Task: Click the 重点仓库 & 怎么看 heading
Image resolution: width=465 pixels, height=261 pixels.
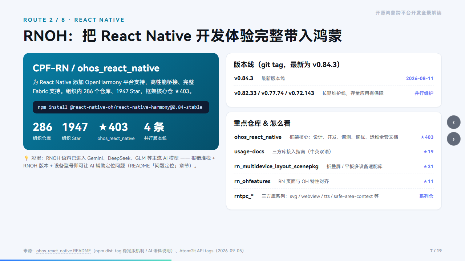Action: 262,123
